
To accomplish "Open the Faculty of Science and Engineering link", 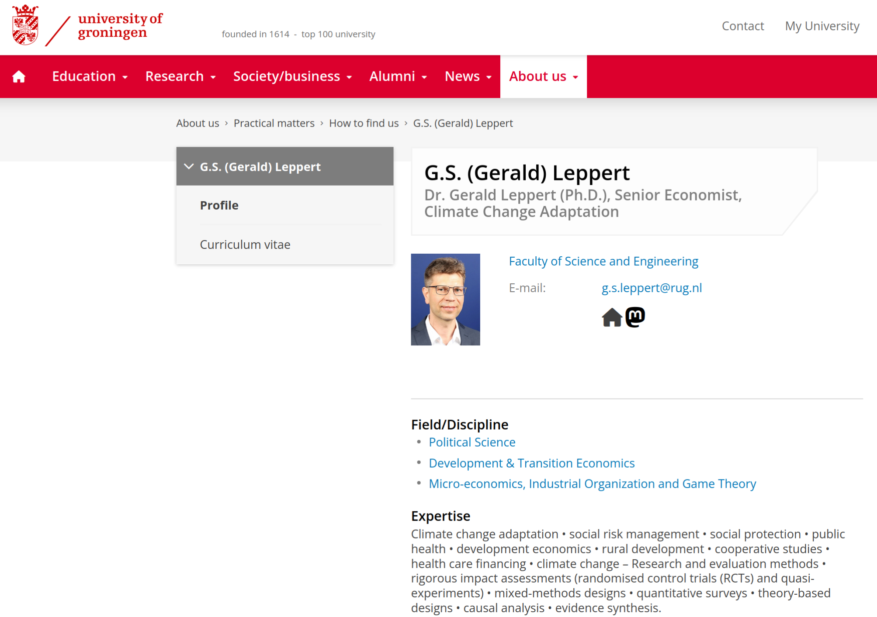I will pos(603,261).
